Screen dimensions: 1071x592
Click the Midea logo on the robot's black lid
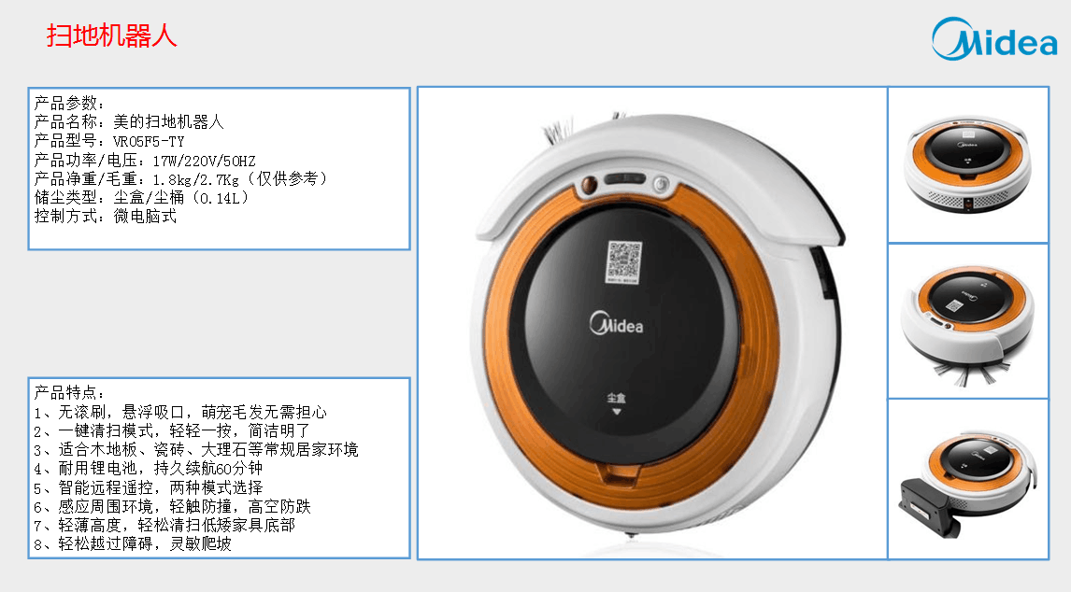click(x=616, y=324)
